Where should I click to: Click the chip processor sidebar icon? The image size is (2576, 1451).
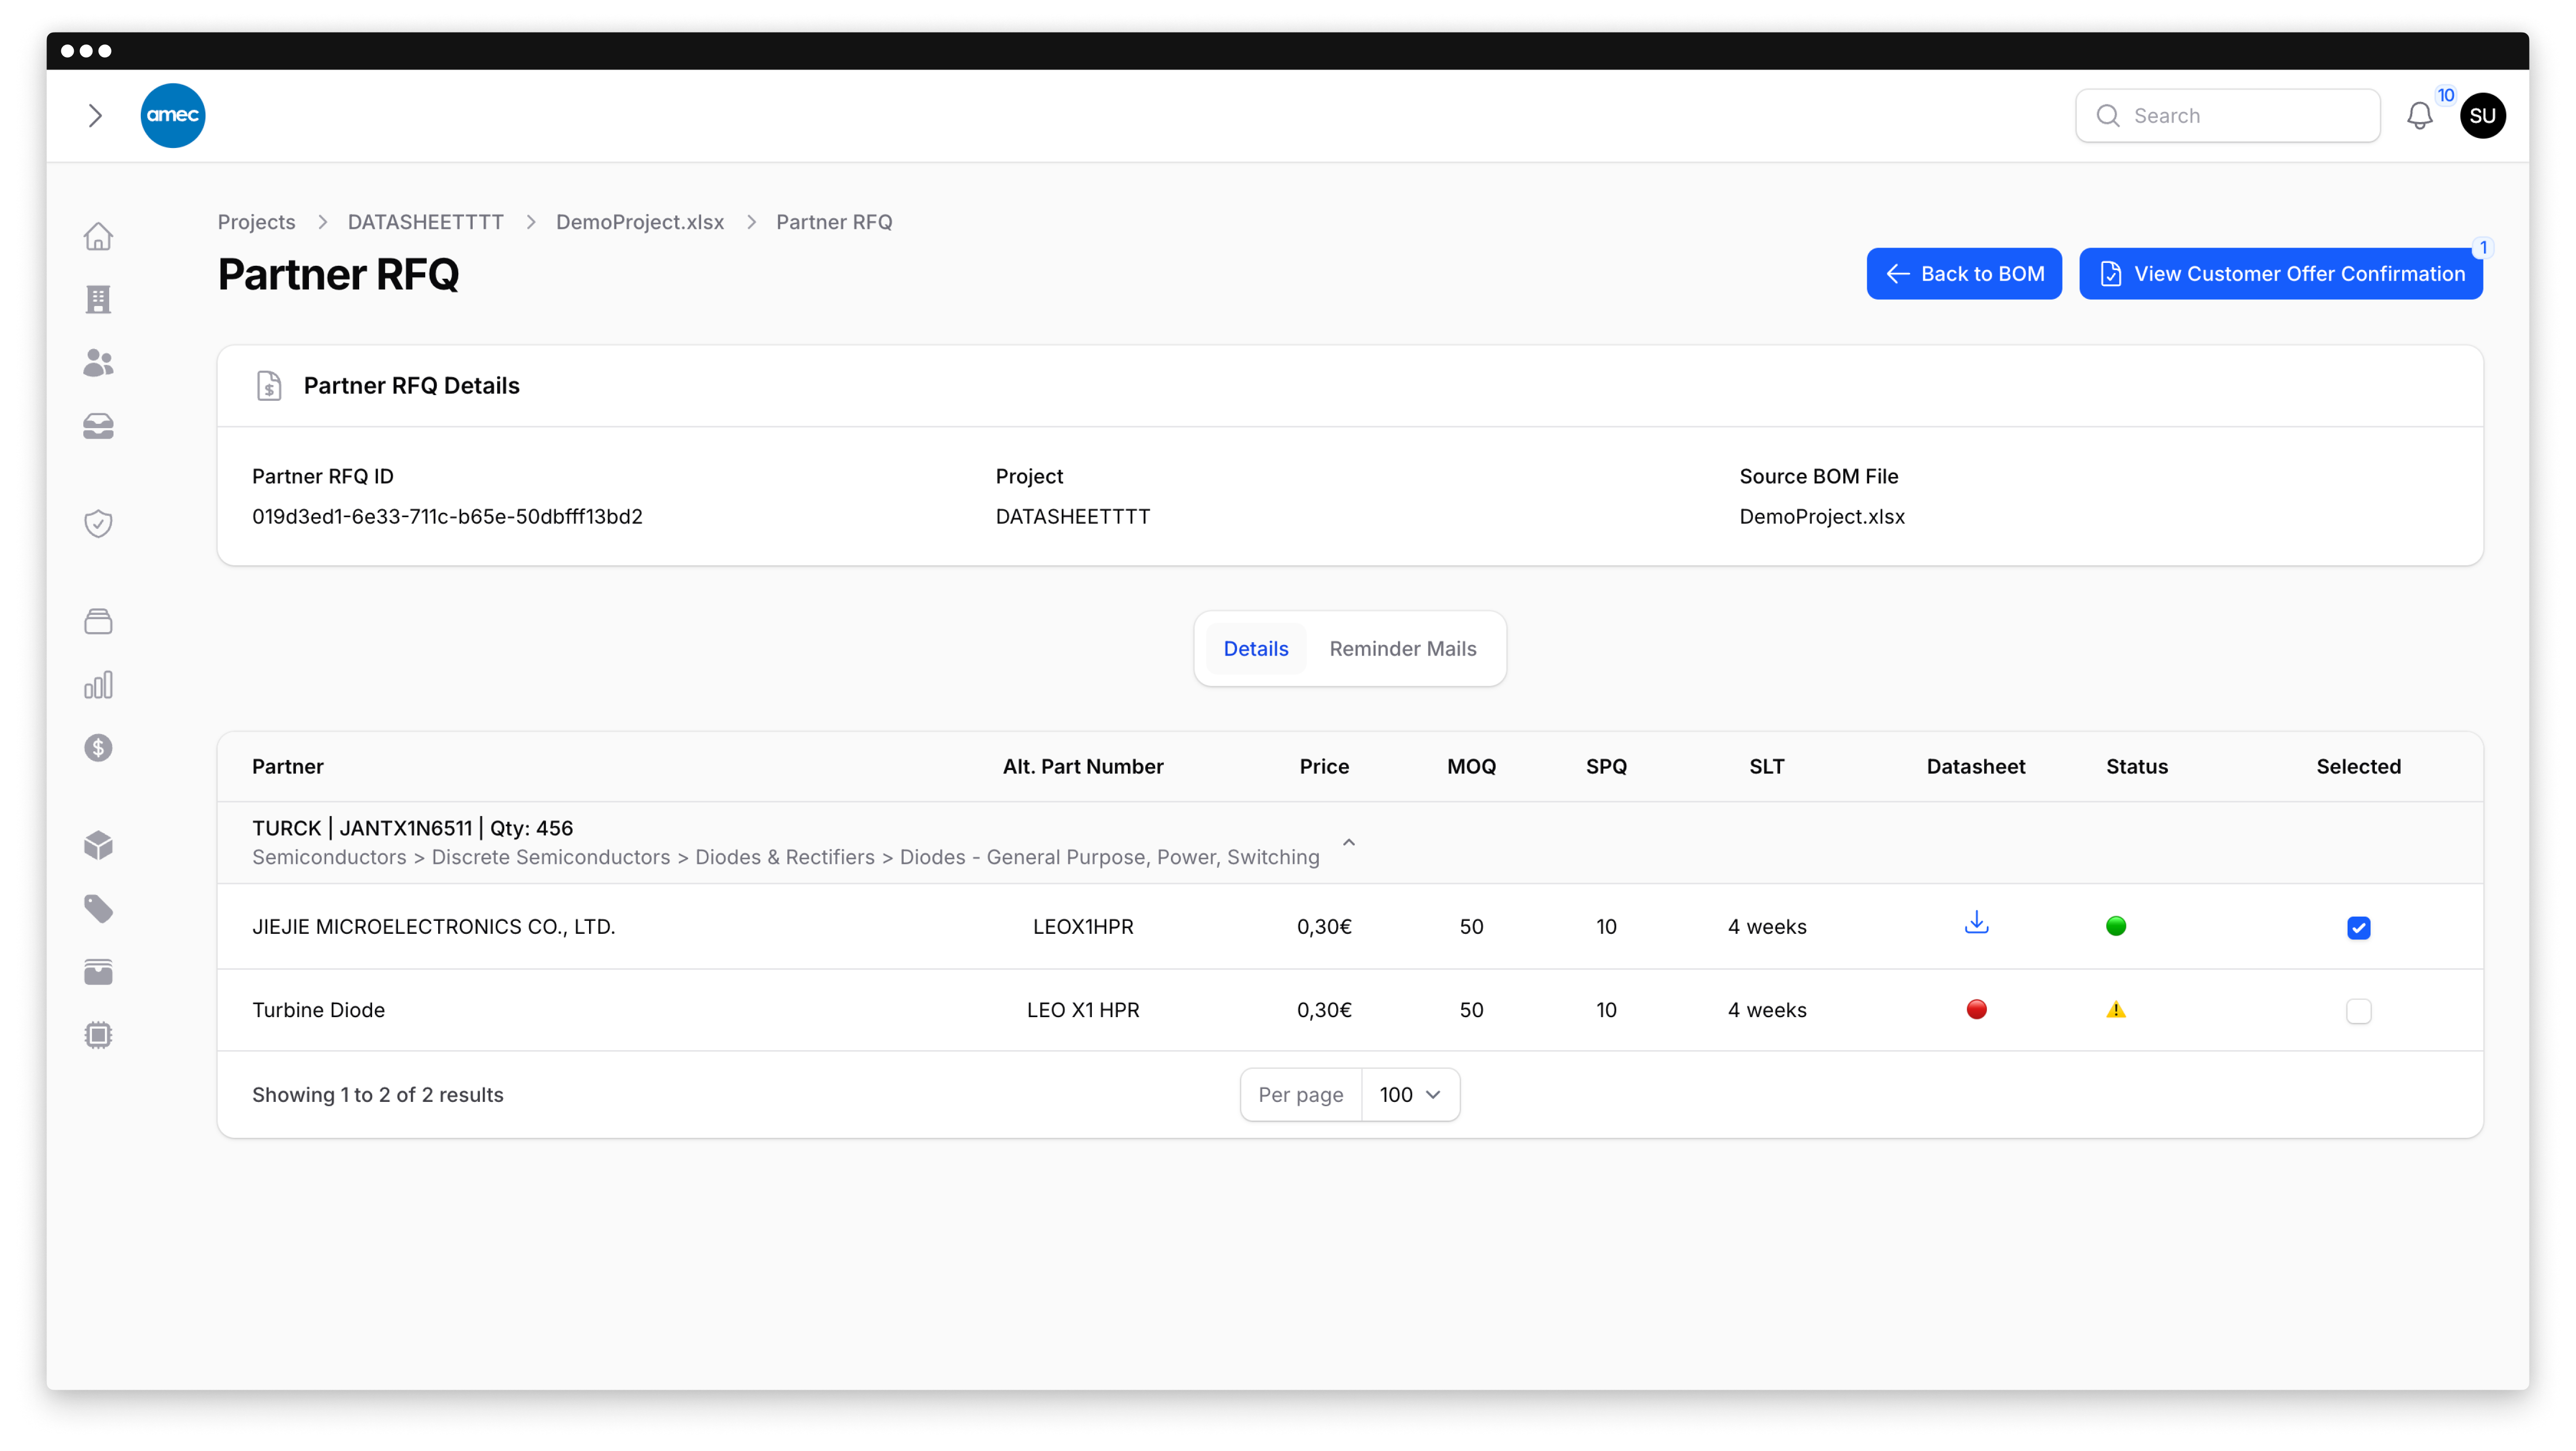pos(98,1035)
